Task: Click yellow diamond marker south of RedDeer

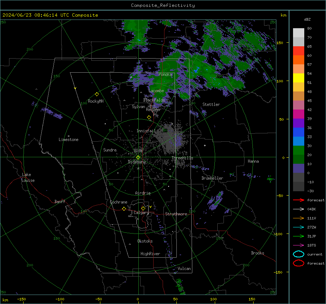Action: click(149, 117)
